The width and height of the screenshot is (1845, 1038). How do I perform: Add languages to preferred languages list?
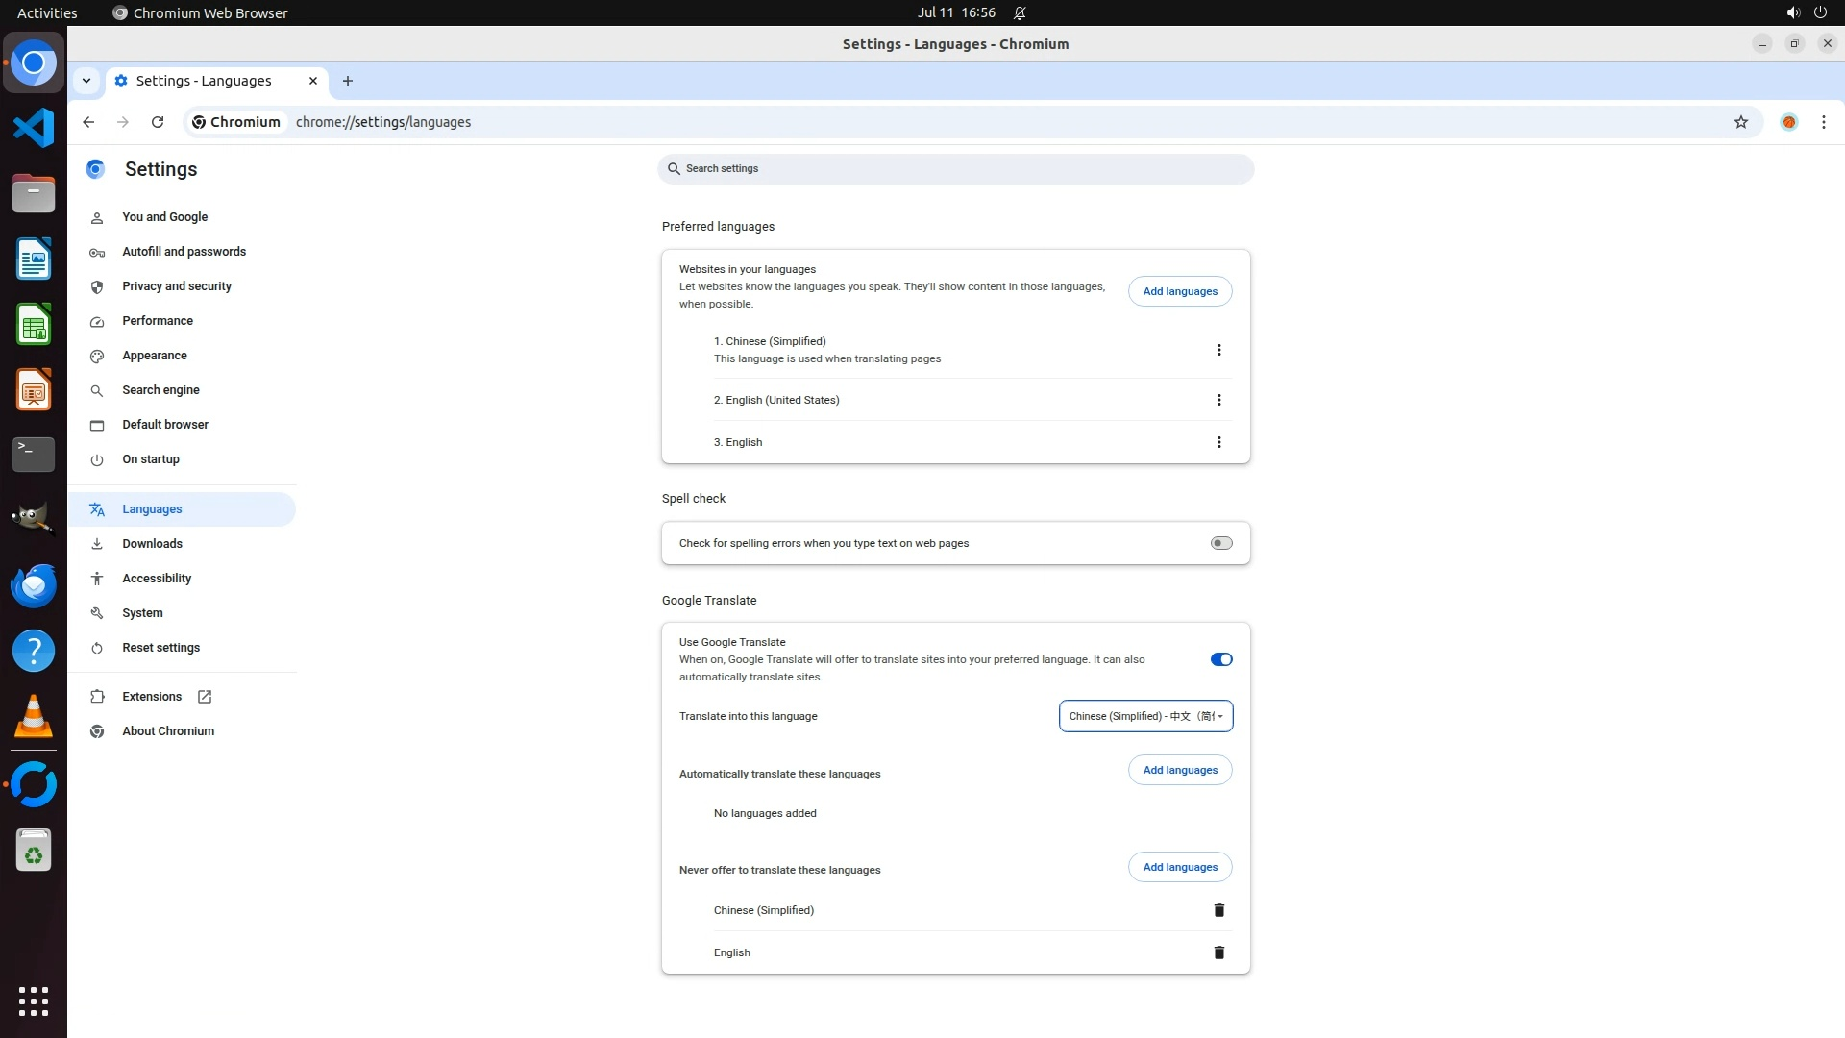[1179, 291]
